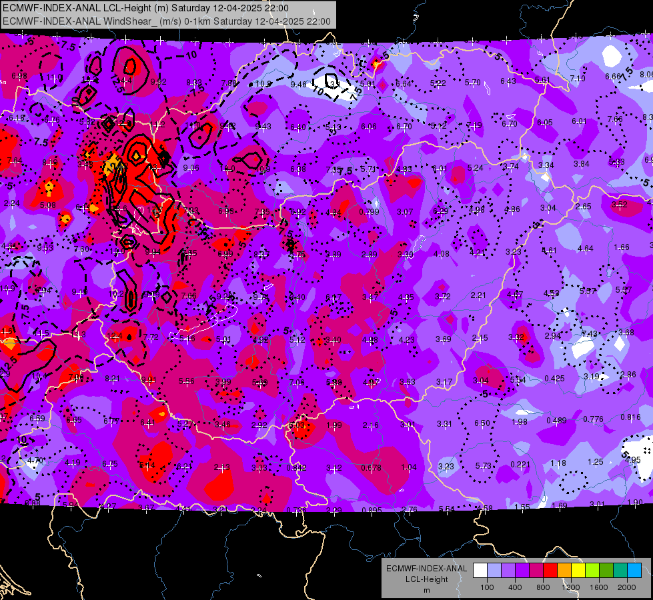
Task: Click the wind shear value 14.4
Action: tap(125, 81)
